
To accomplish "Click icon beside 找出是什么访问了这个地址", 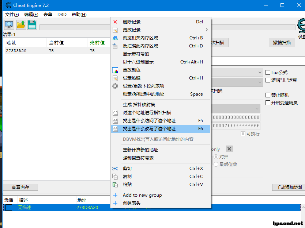I will click(x=115, y=121).
